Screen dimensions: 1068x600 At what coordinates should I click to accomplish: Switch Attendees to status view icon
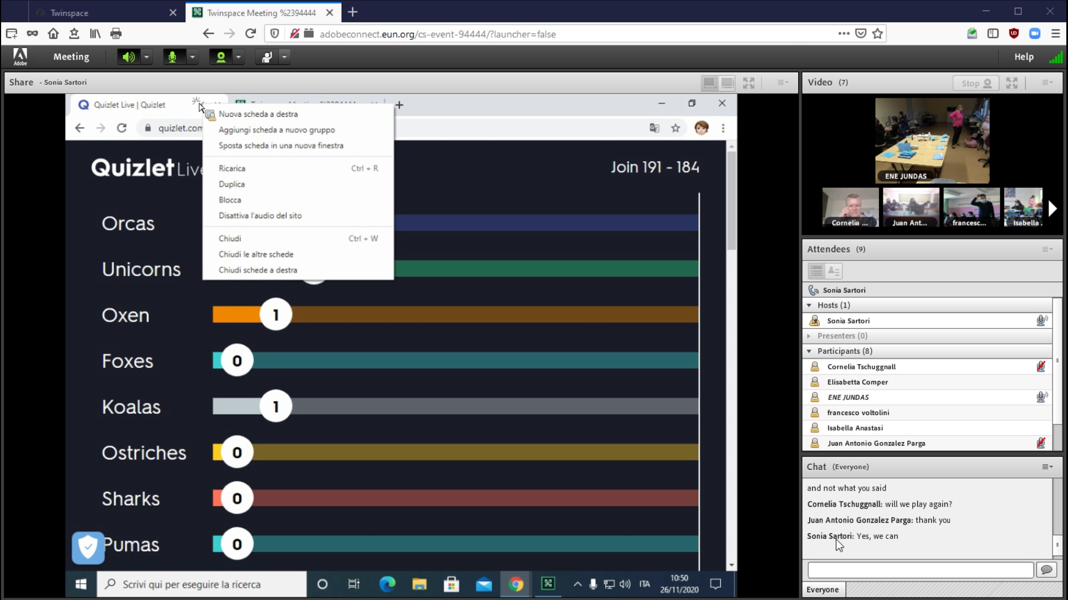tap(833, 271)
